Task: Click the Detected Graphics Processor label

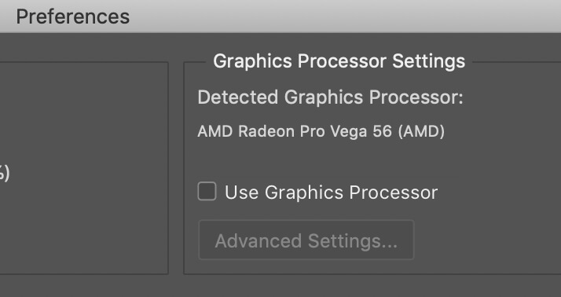Action: [x=330, y=97]
